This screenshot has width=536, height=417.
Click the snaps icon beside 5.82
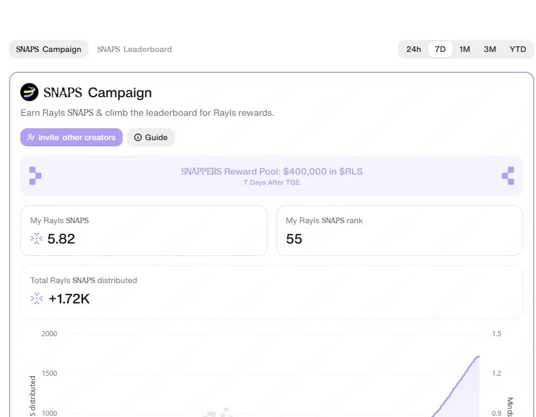[37, 238]
